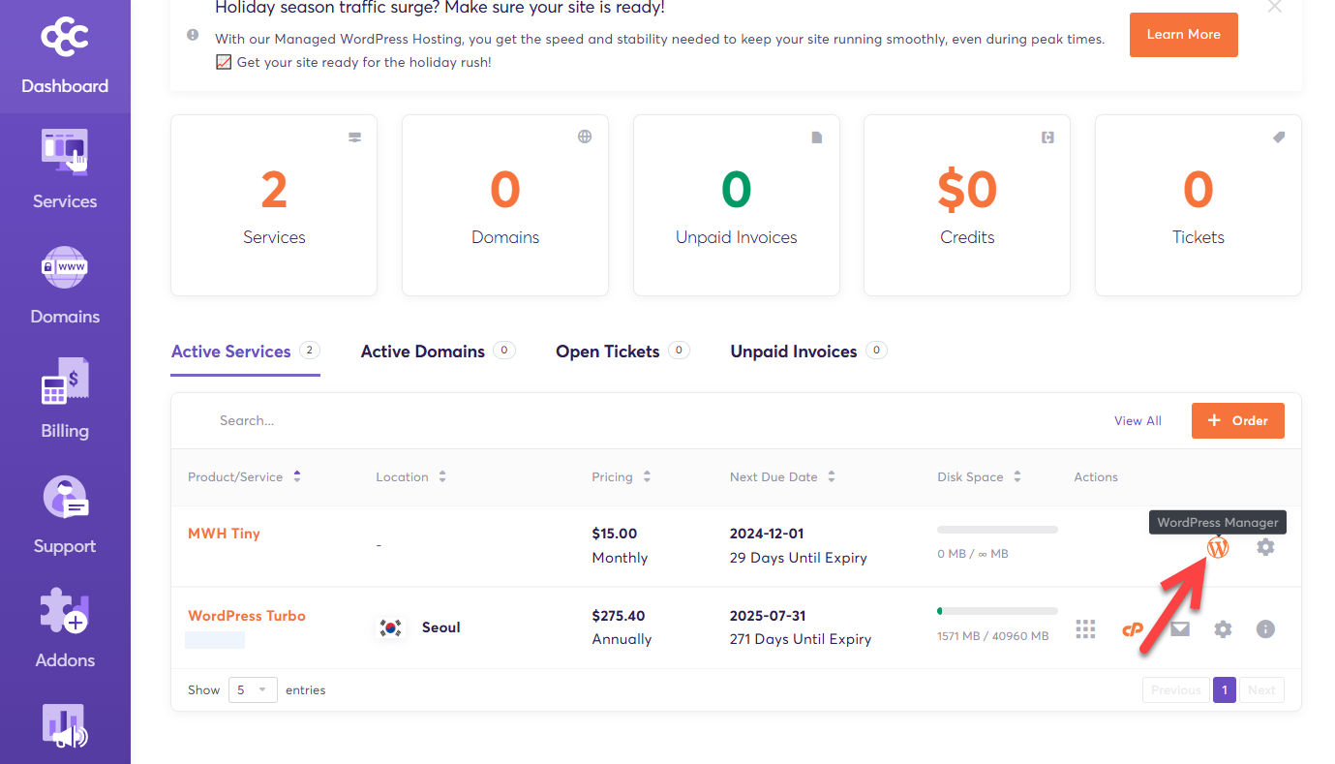Open the MWH Tiny service link
Viewport: 1335px width, 764px height.
(x=224, y=534)
